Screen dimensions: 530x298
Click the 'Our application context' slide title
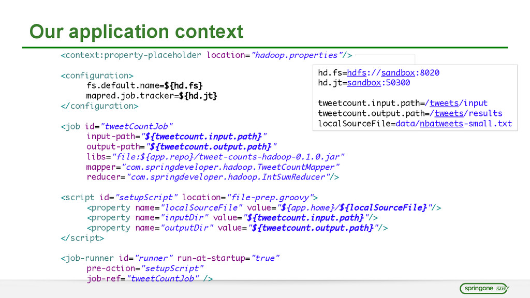[136, 32]
